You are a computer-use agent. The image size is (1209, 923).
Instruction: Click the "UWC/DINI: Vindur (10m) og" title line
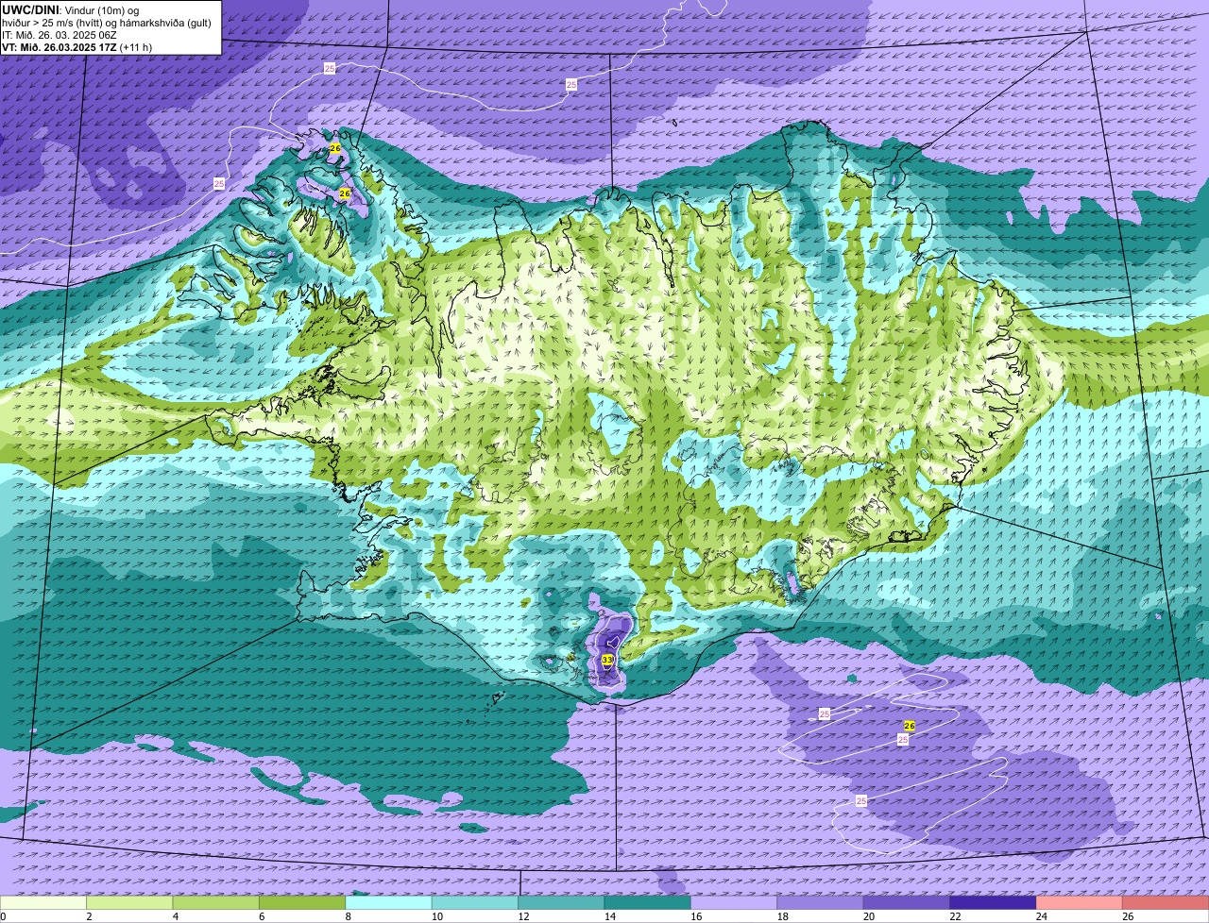72,9
